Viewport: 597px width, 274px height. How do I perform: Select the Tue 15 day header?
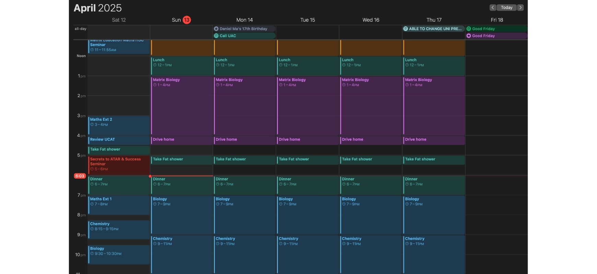click(x=307, y=20)
